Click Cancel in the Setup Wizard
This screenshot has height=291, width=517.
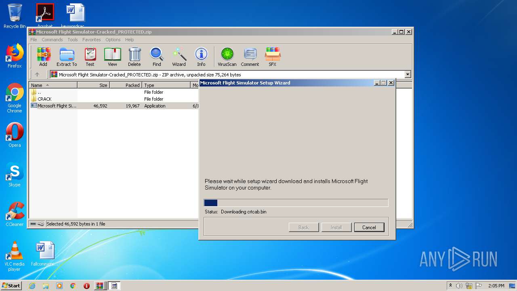tap(369, 228)
